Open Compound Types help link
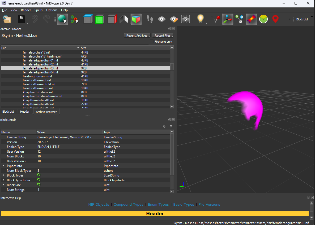This screenshot has width=315, height=225. click(x=128, y=205)
